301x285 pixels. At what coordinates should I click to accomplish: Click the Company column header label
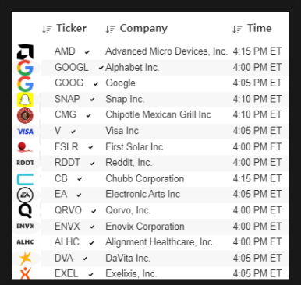[x=143, y=29]
